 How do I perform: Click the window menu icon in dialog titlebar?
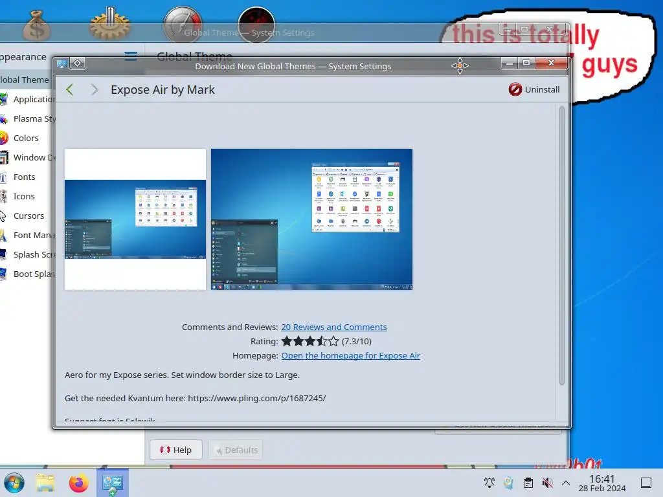(62, 64)
